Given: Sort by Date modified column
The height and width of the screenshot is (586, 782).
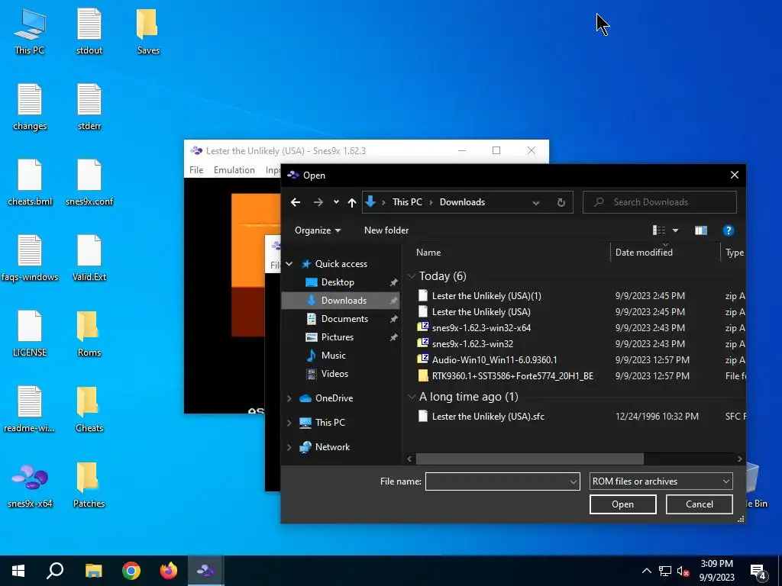Looking at the screenshot, I should 665,252.
